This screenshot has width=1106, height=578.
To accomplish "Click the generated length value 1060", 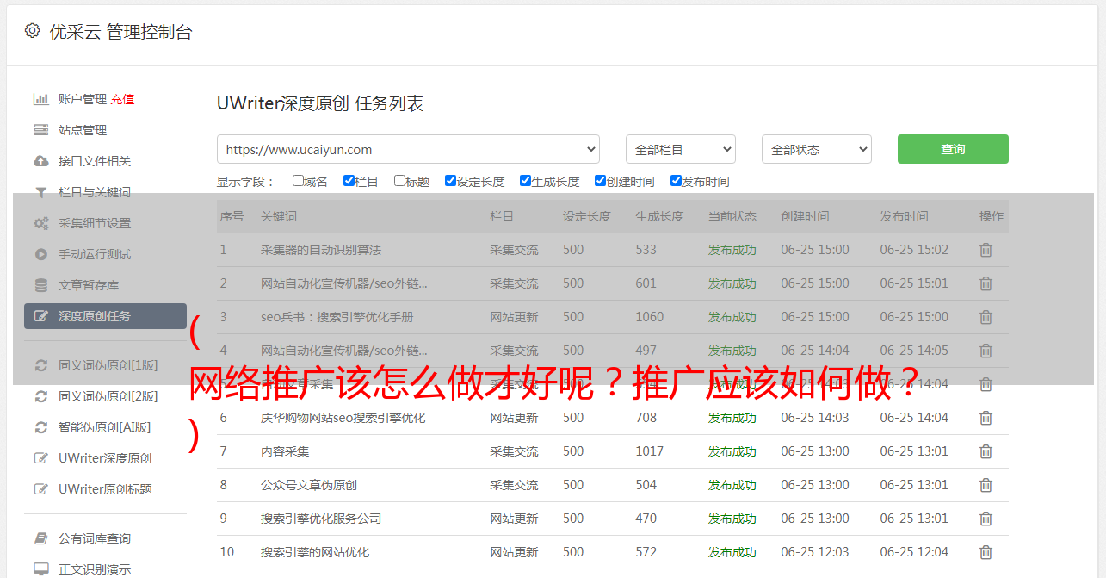I will coord(650,317).
